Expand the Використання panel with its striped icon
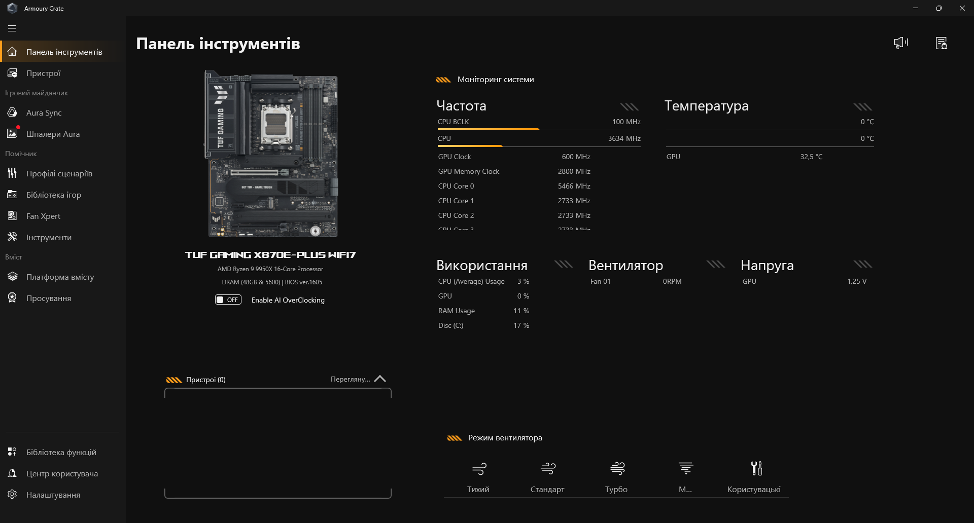 pyautogui.click(x=564, y=264)
